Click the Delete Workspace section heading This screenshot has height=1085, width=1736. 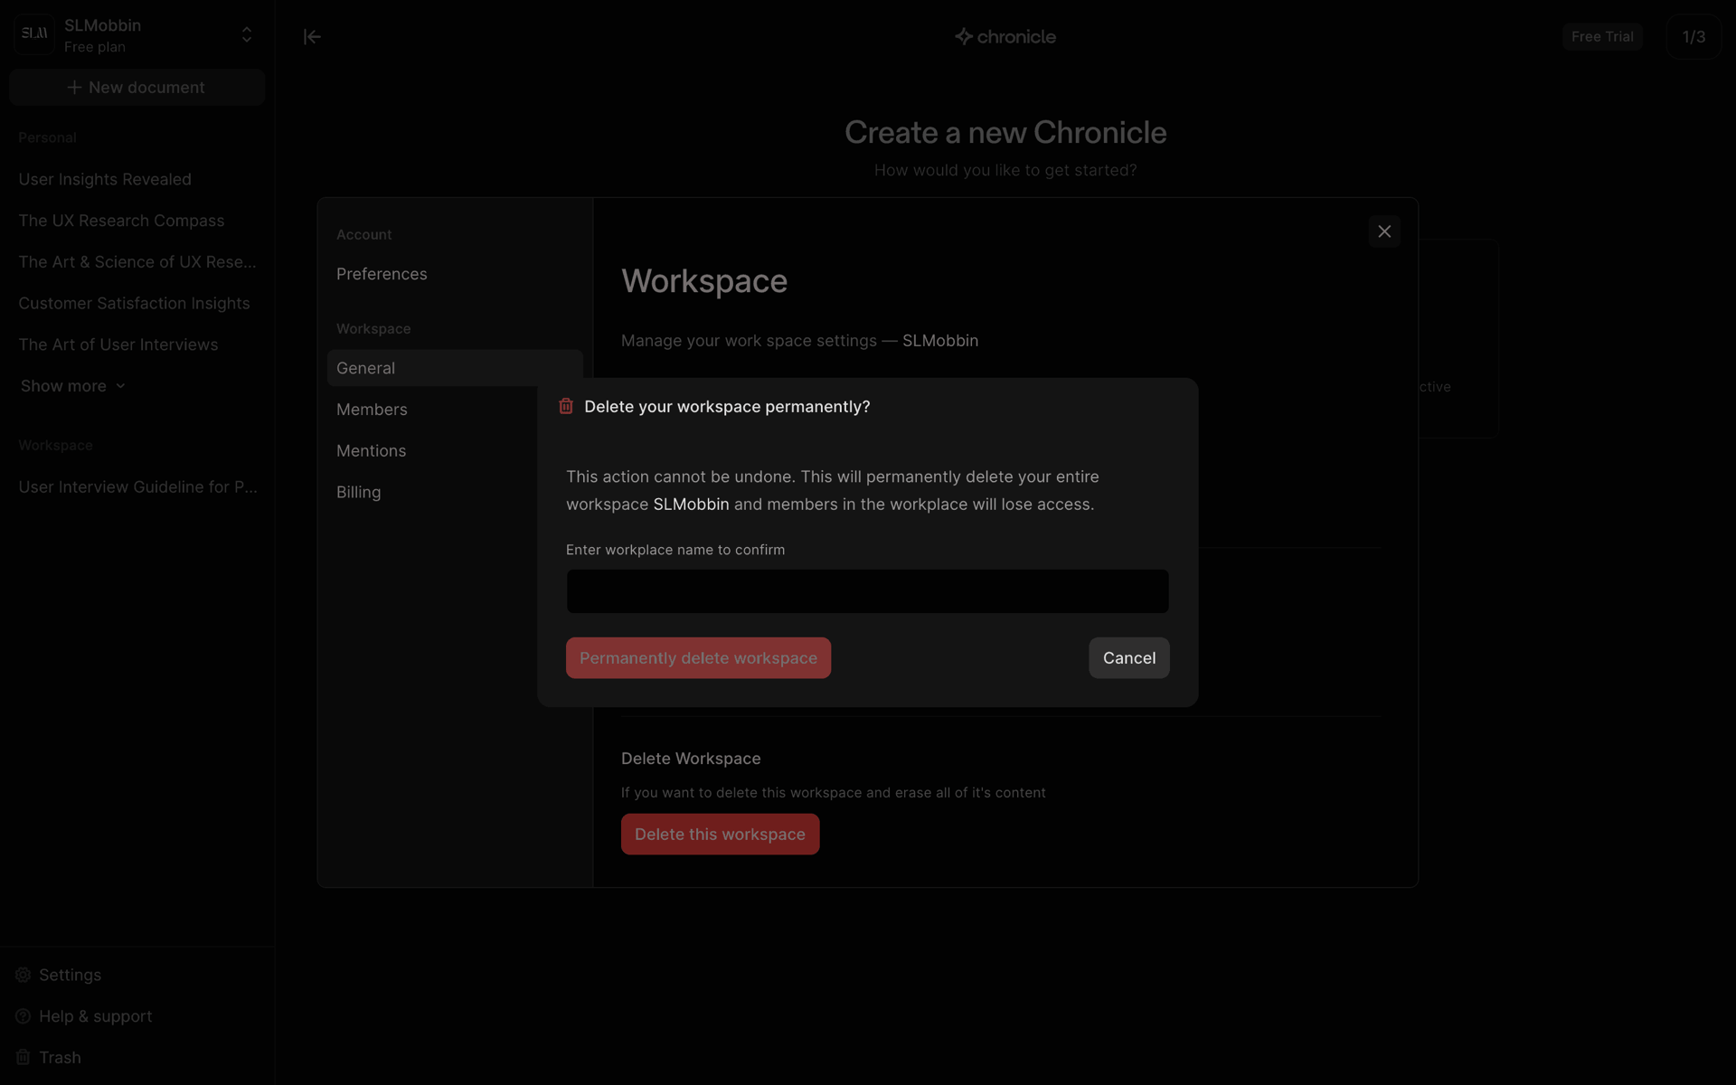[x=691, y=759]
